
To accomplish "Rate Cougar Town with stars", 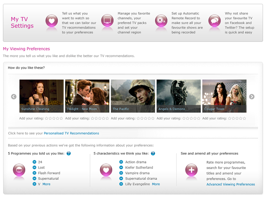I will (237, 118).
